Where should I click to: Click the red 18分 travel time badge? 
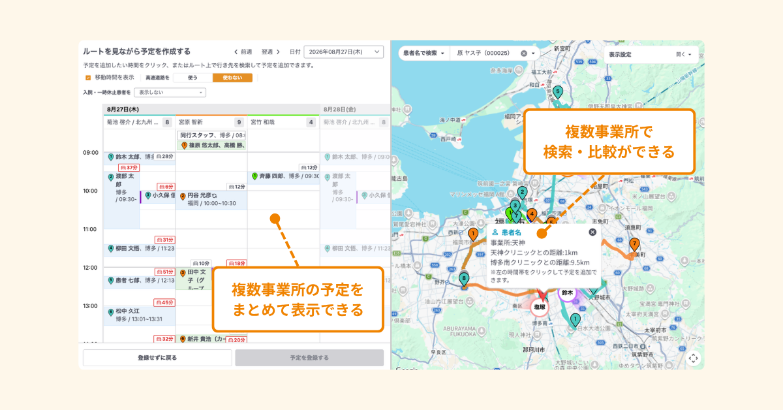[x=236, y=263]
